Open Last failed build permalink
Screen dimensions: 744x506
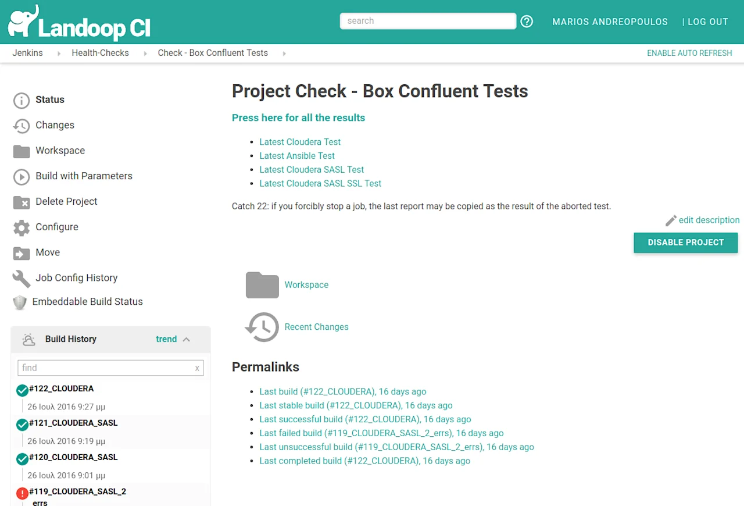click(x=381, y=433)
